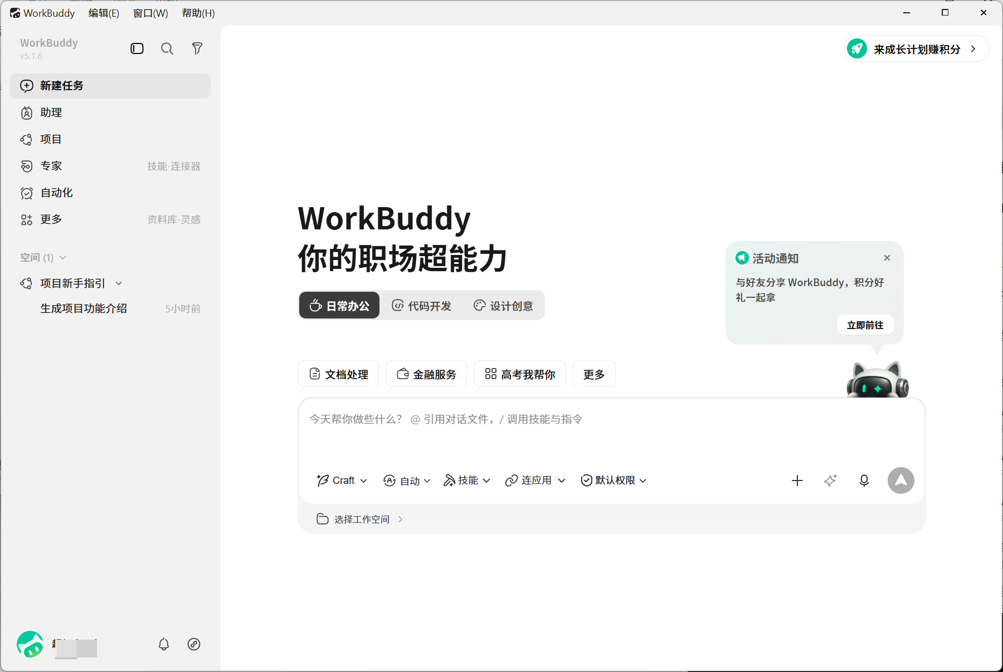Screen dimensions: 1003x672
Task: Open the 技能 dropdown
Action: 467,480
